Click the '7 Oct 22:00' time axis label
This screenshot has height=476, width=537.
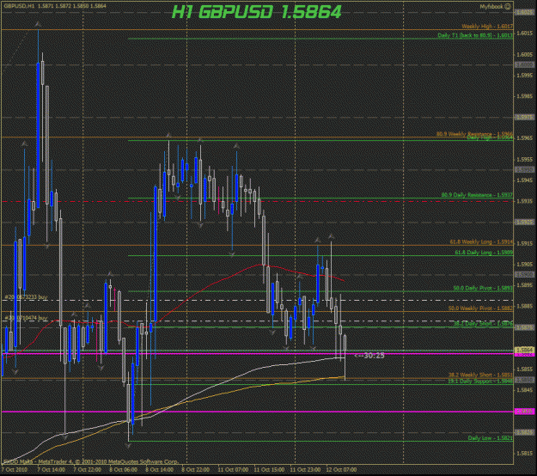(x=88, y=469)
